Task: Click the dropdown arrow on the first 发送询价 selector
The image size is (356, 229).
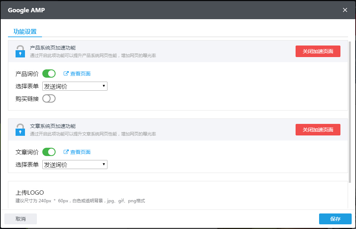Action: click(103, 86)
